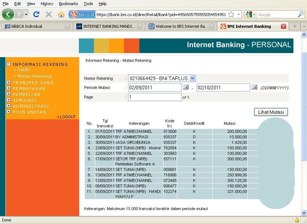
Task: Switch to the Welcome to BRI Internet Banking tab
Action: 181,26
